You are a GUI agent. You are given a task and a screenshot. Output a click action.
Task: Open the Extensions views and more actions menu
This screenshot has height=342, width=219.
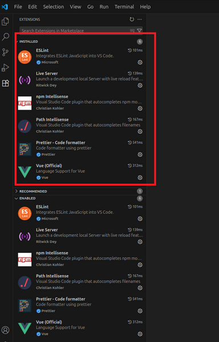click(140, 19)
